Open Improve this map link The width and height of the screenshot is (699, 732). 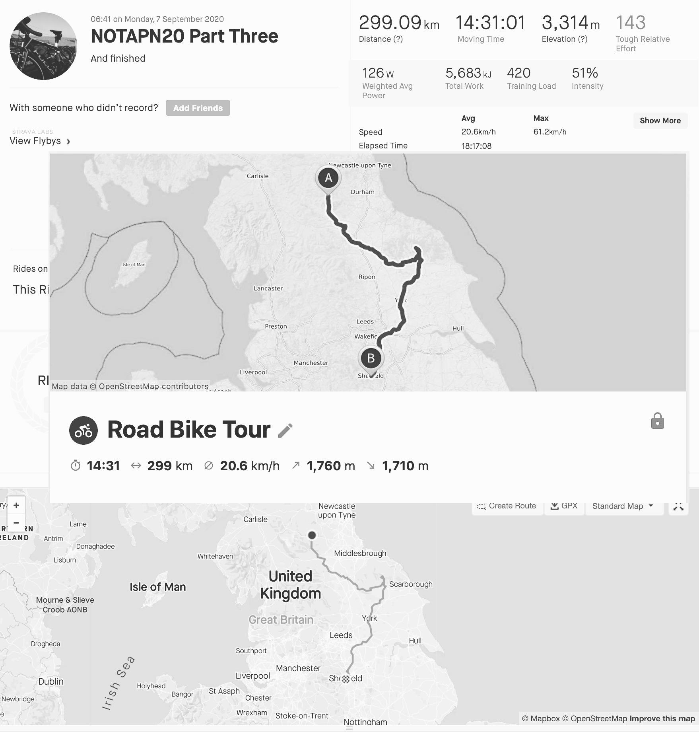point(662,718)
